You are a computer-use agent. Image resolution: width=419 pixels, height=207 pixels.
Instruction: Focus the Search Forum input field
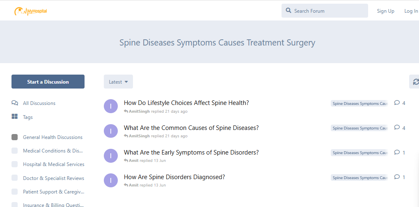[x=328, y=11]
